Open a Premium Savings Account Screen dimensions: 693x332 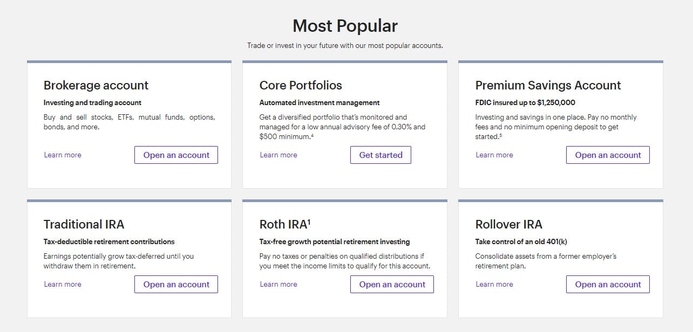pyautogui.click(x=608, y=155)
